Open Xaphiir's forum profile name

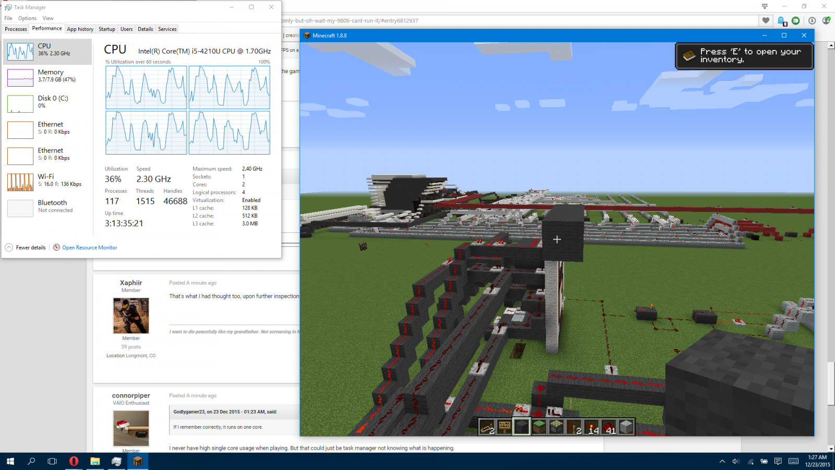131,283
